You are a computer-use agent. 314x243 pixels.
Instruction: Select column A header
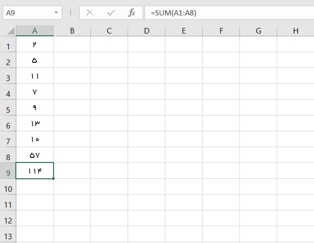click(x=34, y=31)
